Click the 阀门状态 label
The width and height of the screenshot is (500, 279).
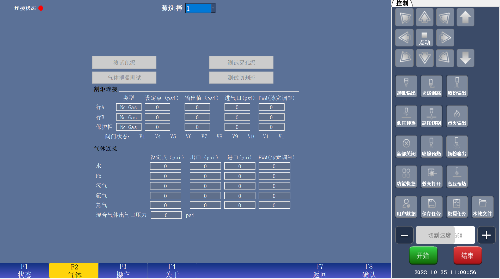tap(118, 136)
